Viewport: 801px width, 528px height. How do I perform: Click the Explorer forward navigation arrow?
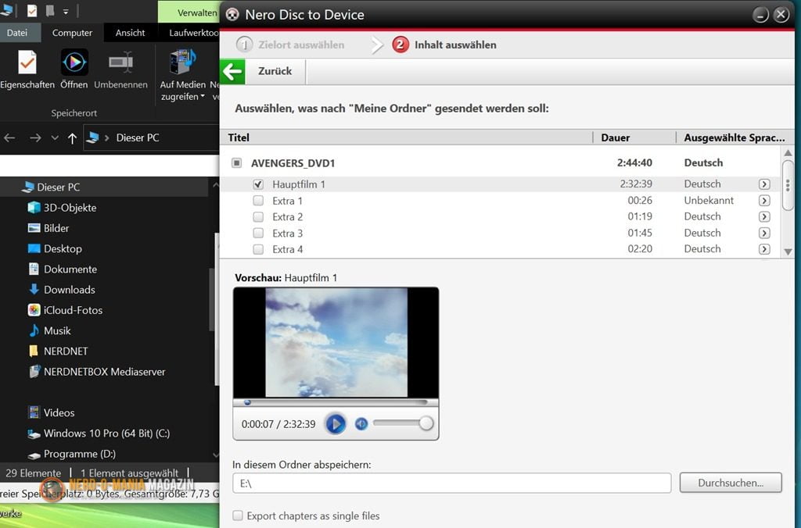click(34, 137)
